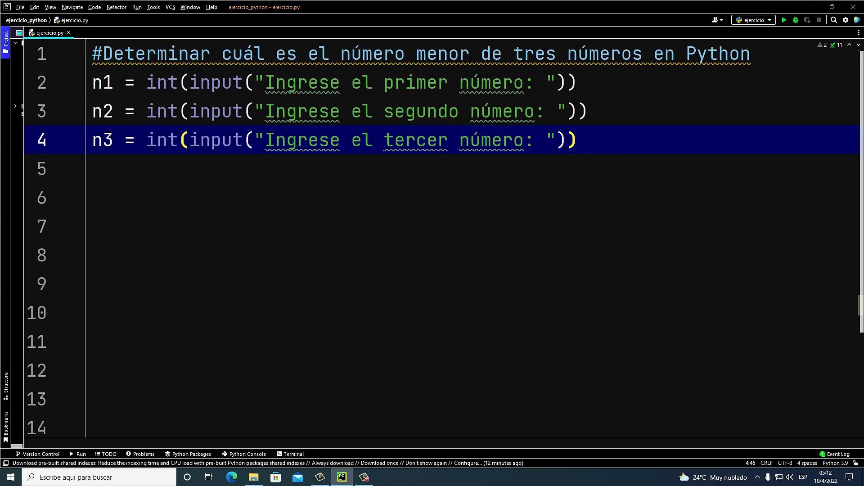
Task: Toggle the Project tool window
Action: pos(5,42)
